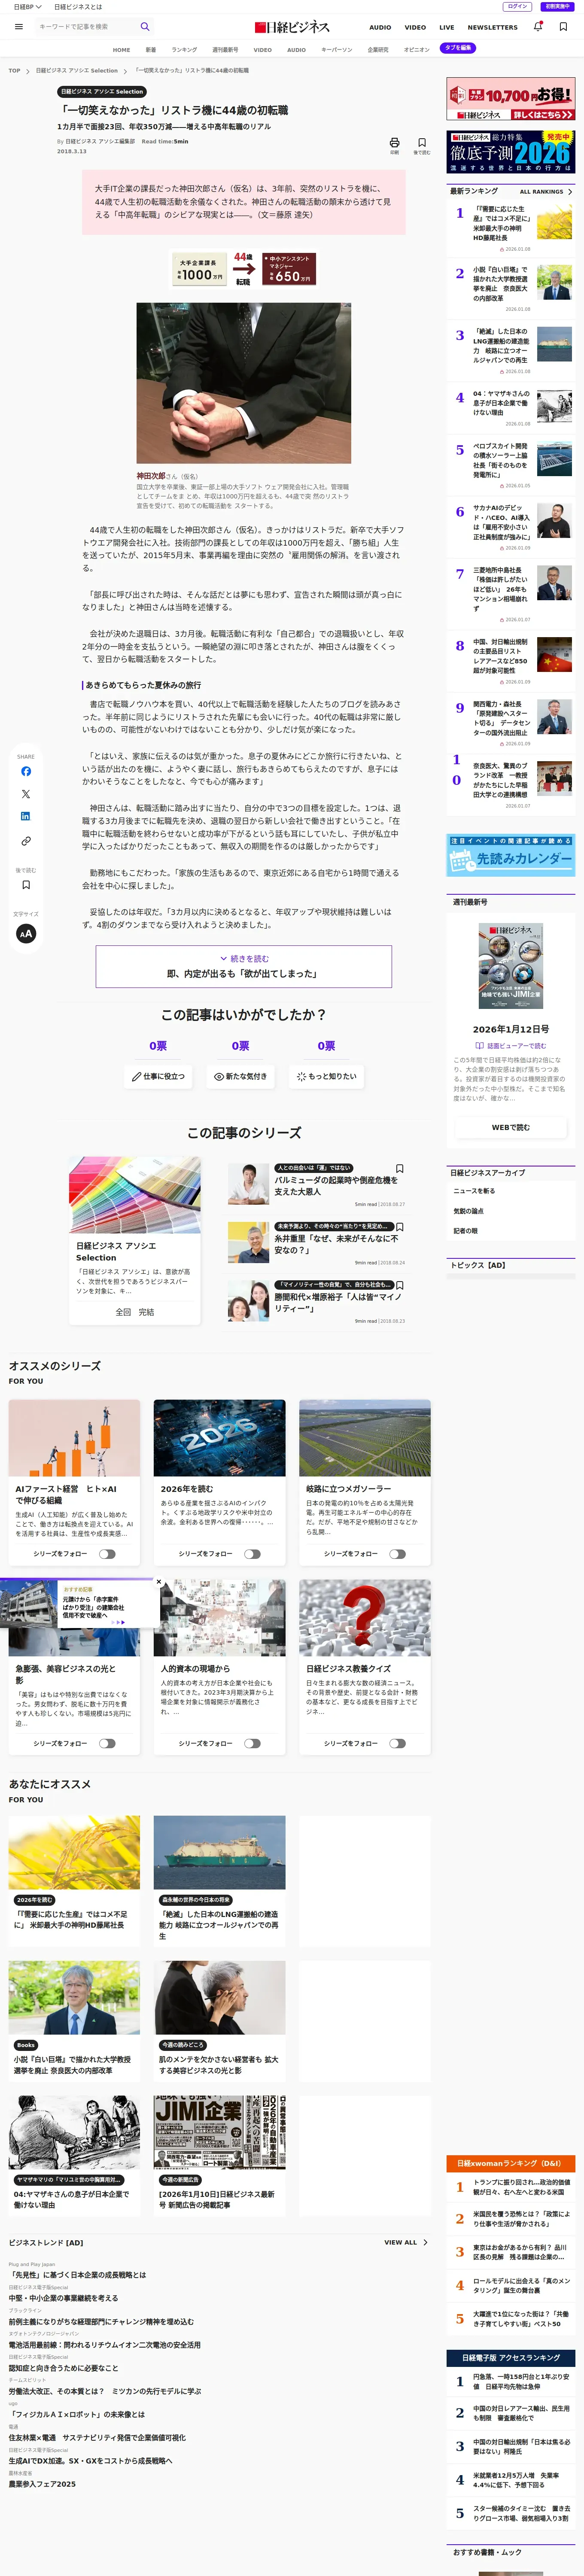Screen dimensions: 584x2576
Task: Select 新着 navigation tab
Action: tap(151, 49)
